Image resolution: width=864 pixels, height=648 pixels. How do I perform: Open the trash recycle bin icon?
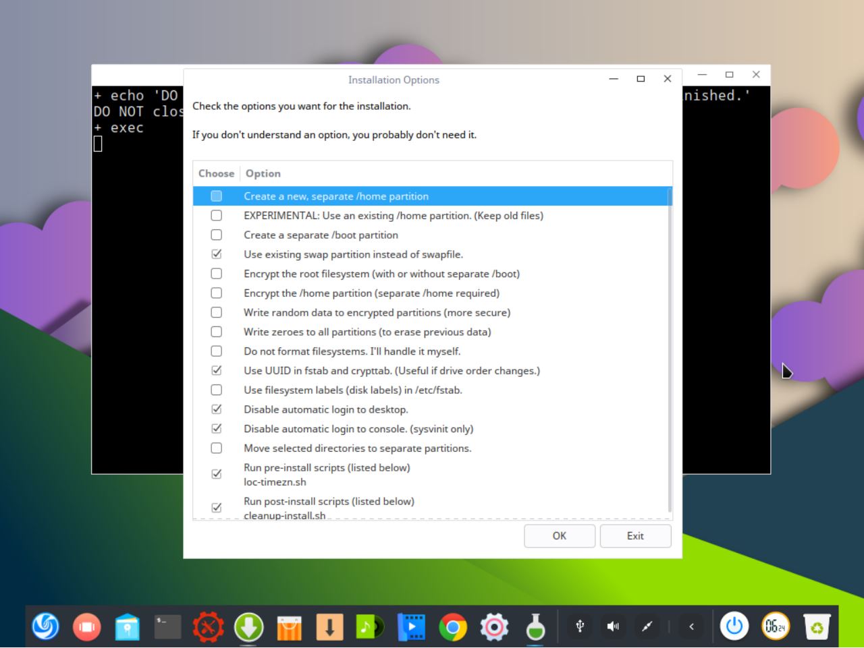[817, 627]
